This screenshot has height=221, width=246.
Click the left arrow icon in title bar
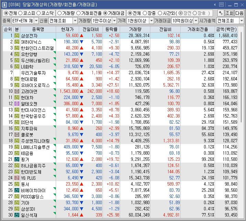(x=215, y=5)
